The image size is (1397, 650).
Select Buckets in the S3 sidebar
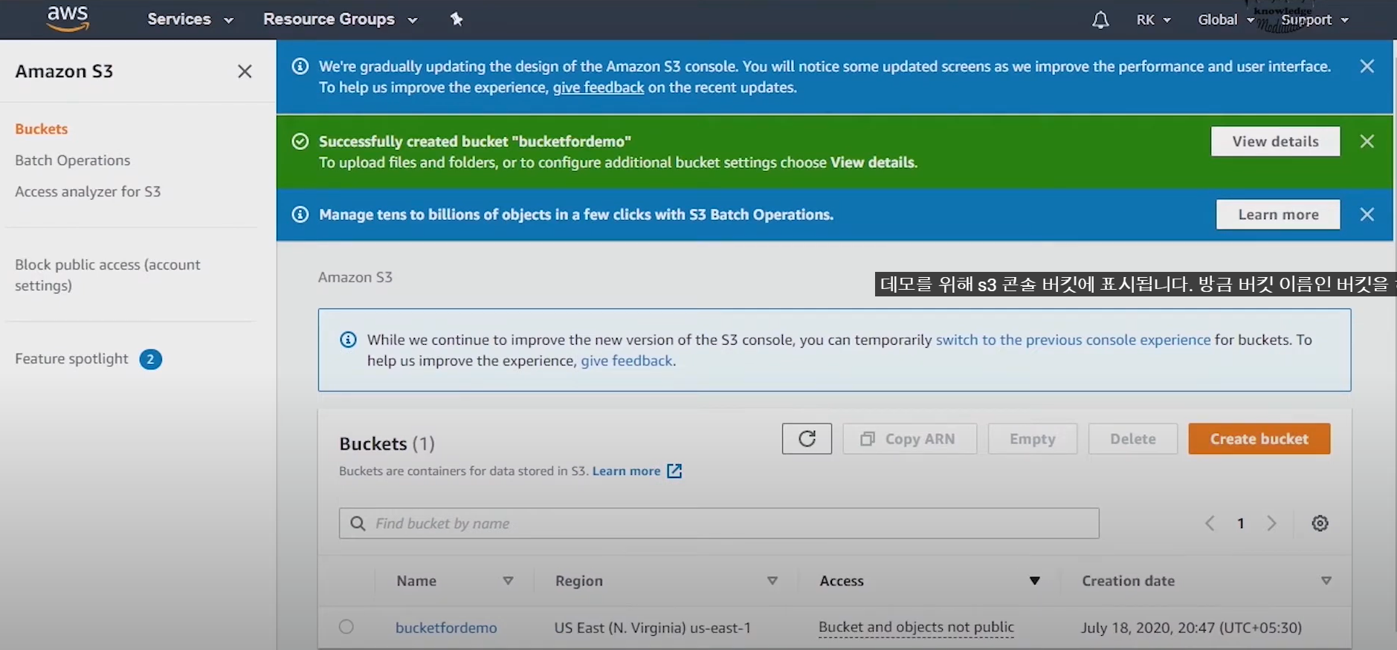(x=42, y=129)
